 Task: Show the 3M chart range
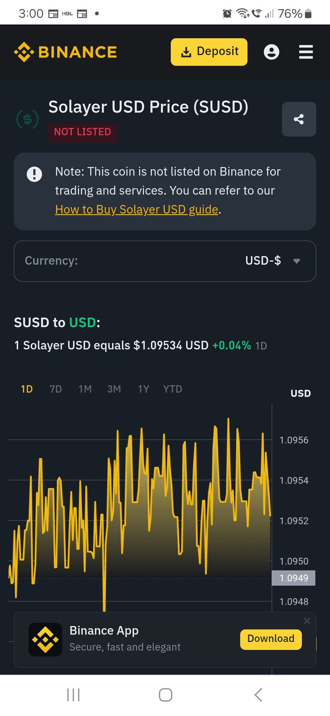pos(114,389)
